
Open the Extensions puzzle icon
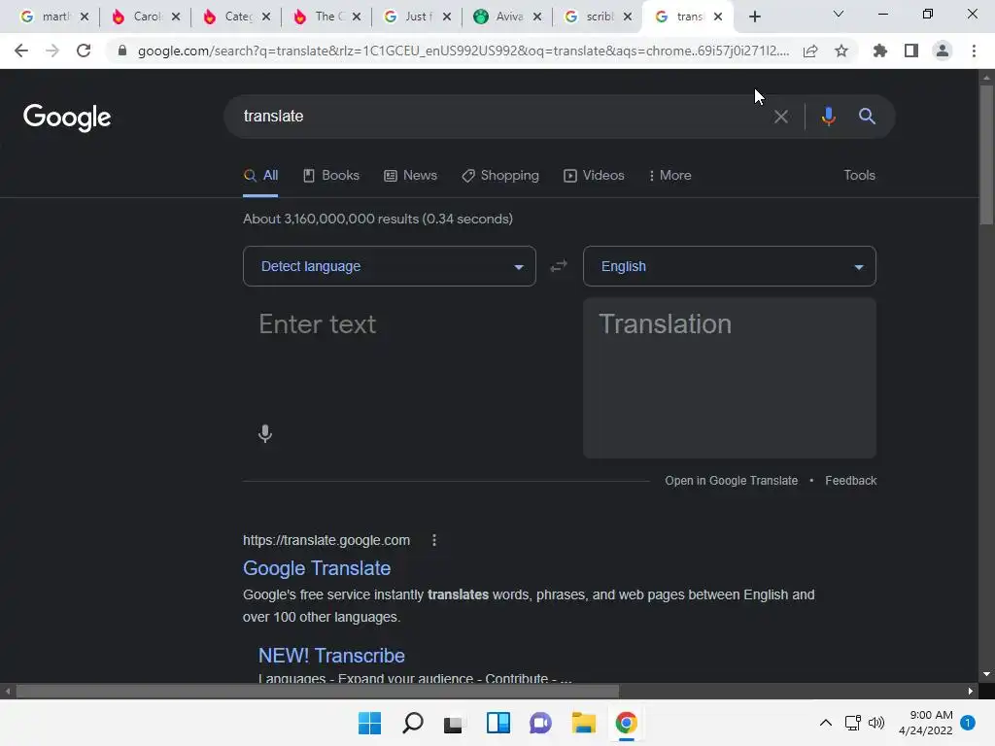click(880, 51)
